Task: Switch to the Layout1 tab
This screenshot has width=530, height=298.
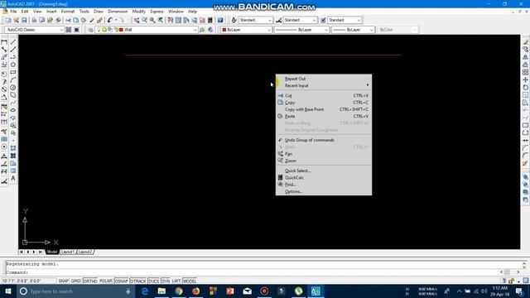Action: coord(68,252)
